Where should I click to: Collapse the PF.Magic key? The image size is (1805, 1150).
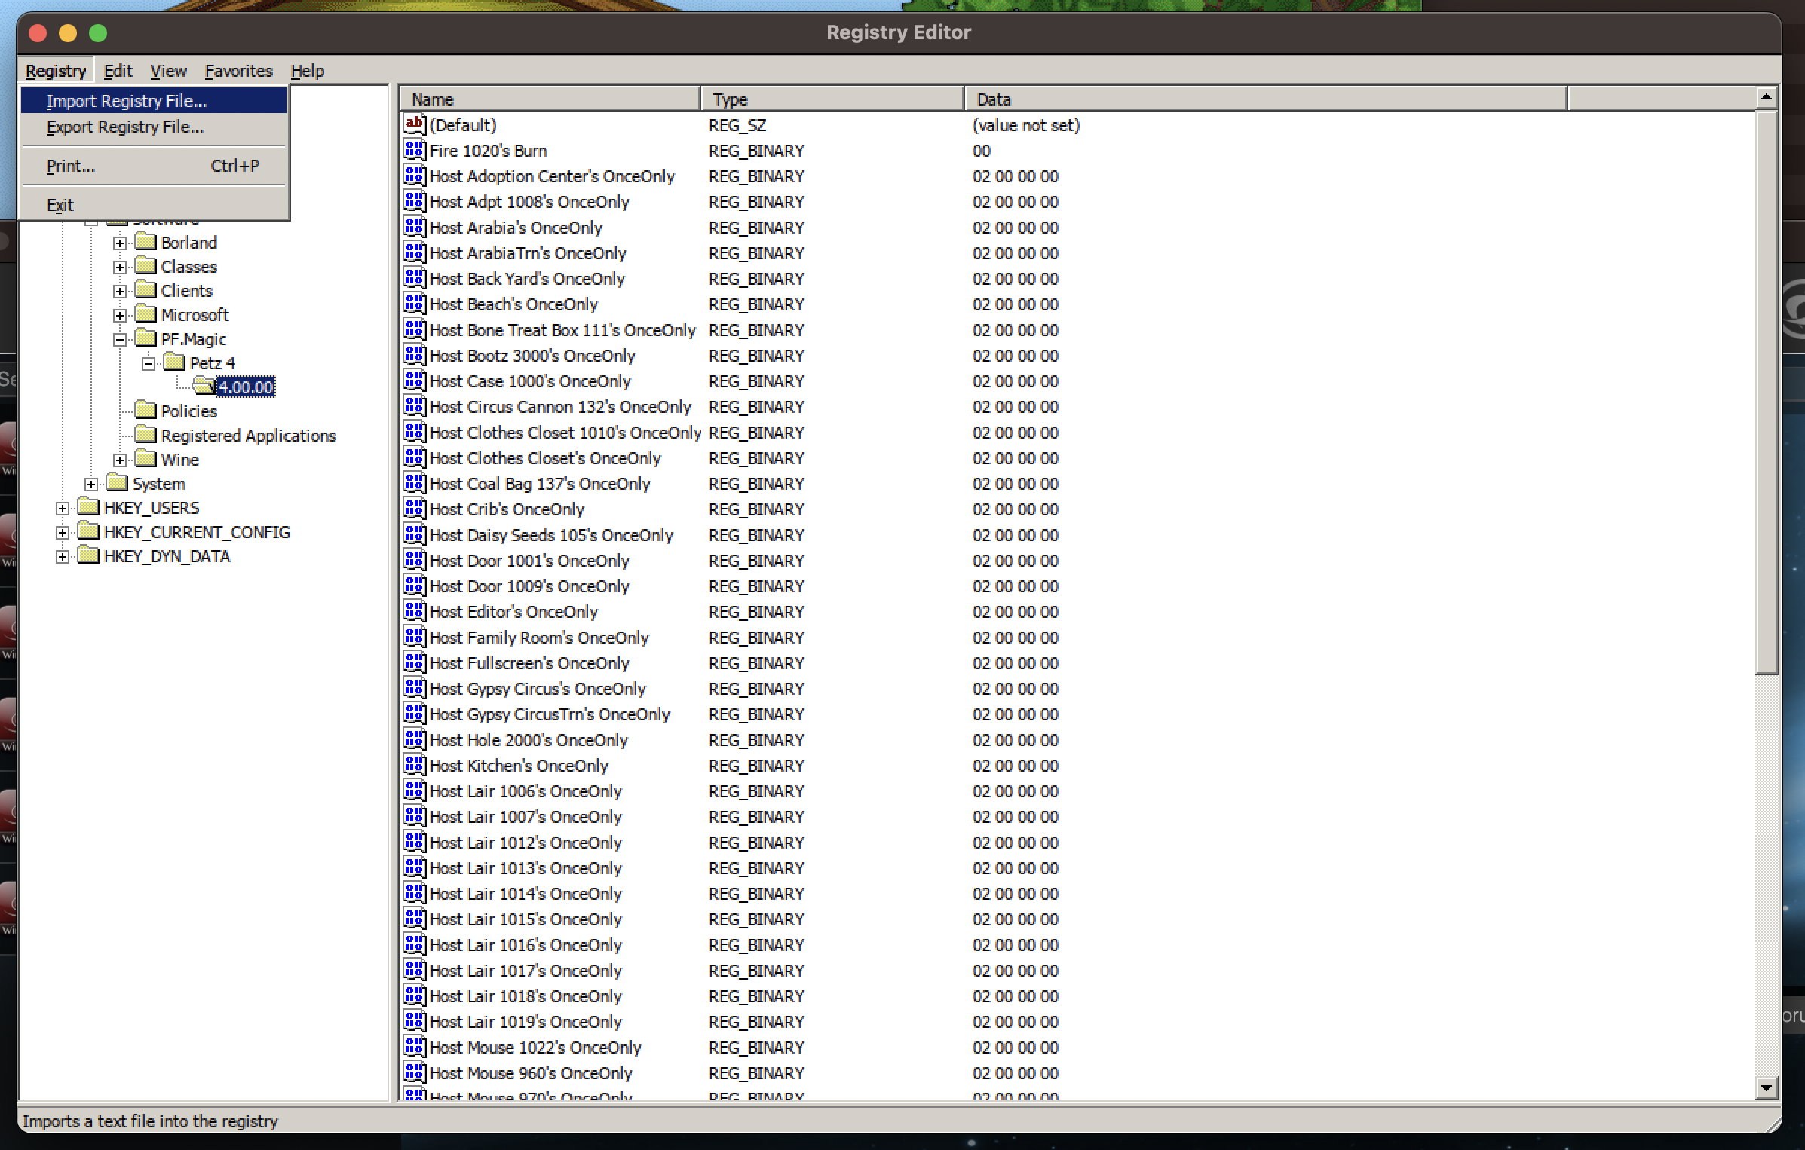tap(119, 339)
